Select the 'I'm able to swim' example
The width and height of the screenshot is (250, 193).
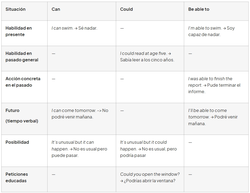[211, 31]
